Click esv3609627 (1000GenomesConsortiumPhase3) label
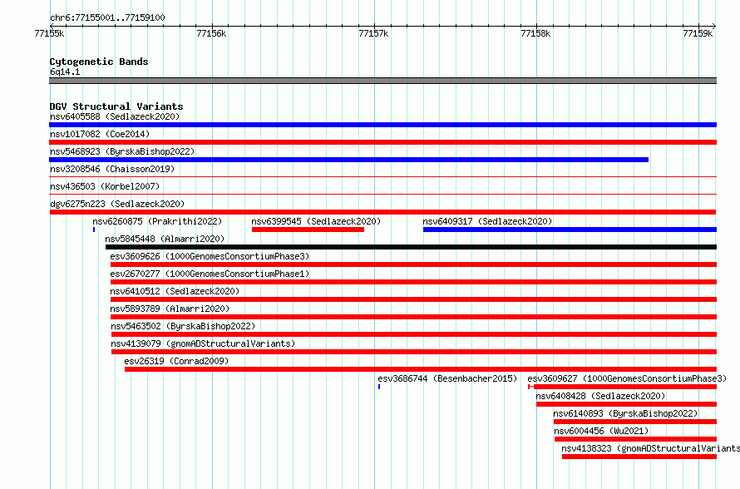 [x=627, y=378]
